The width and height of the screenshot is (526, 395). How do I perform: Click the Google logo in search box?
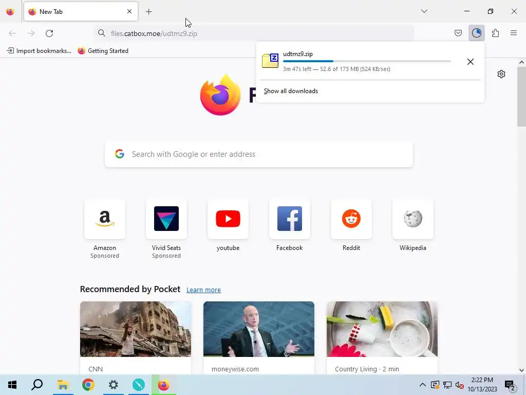(x=119, y=154)
